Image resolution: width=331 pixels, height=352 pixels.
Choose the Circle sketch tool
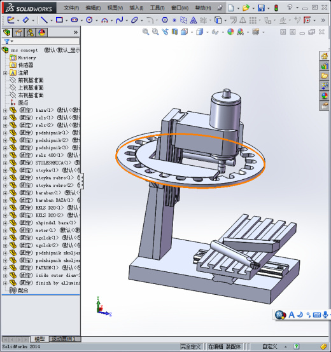click(x=89, y=20)
